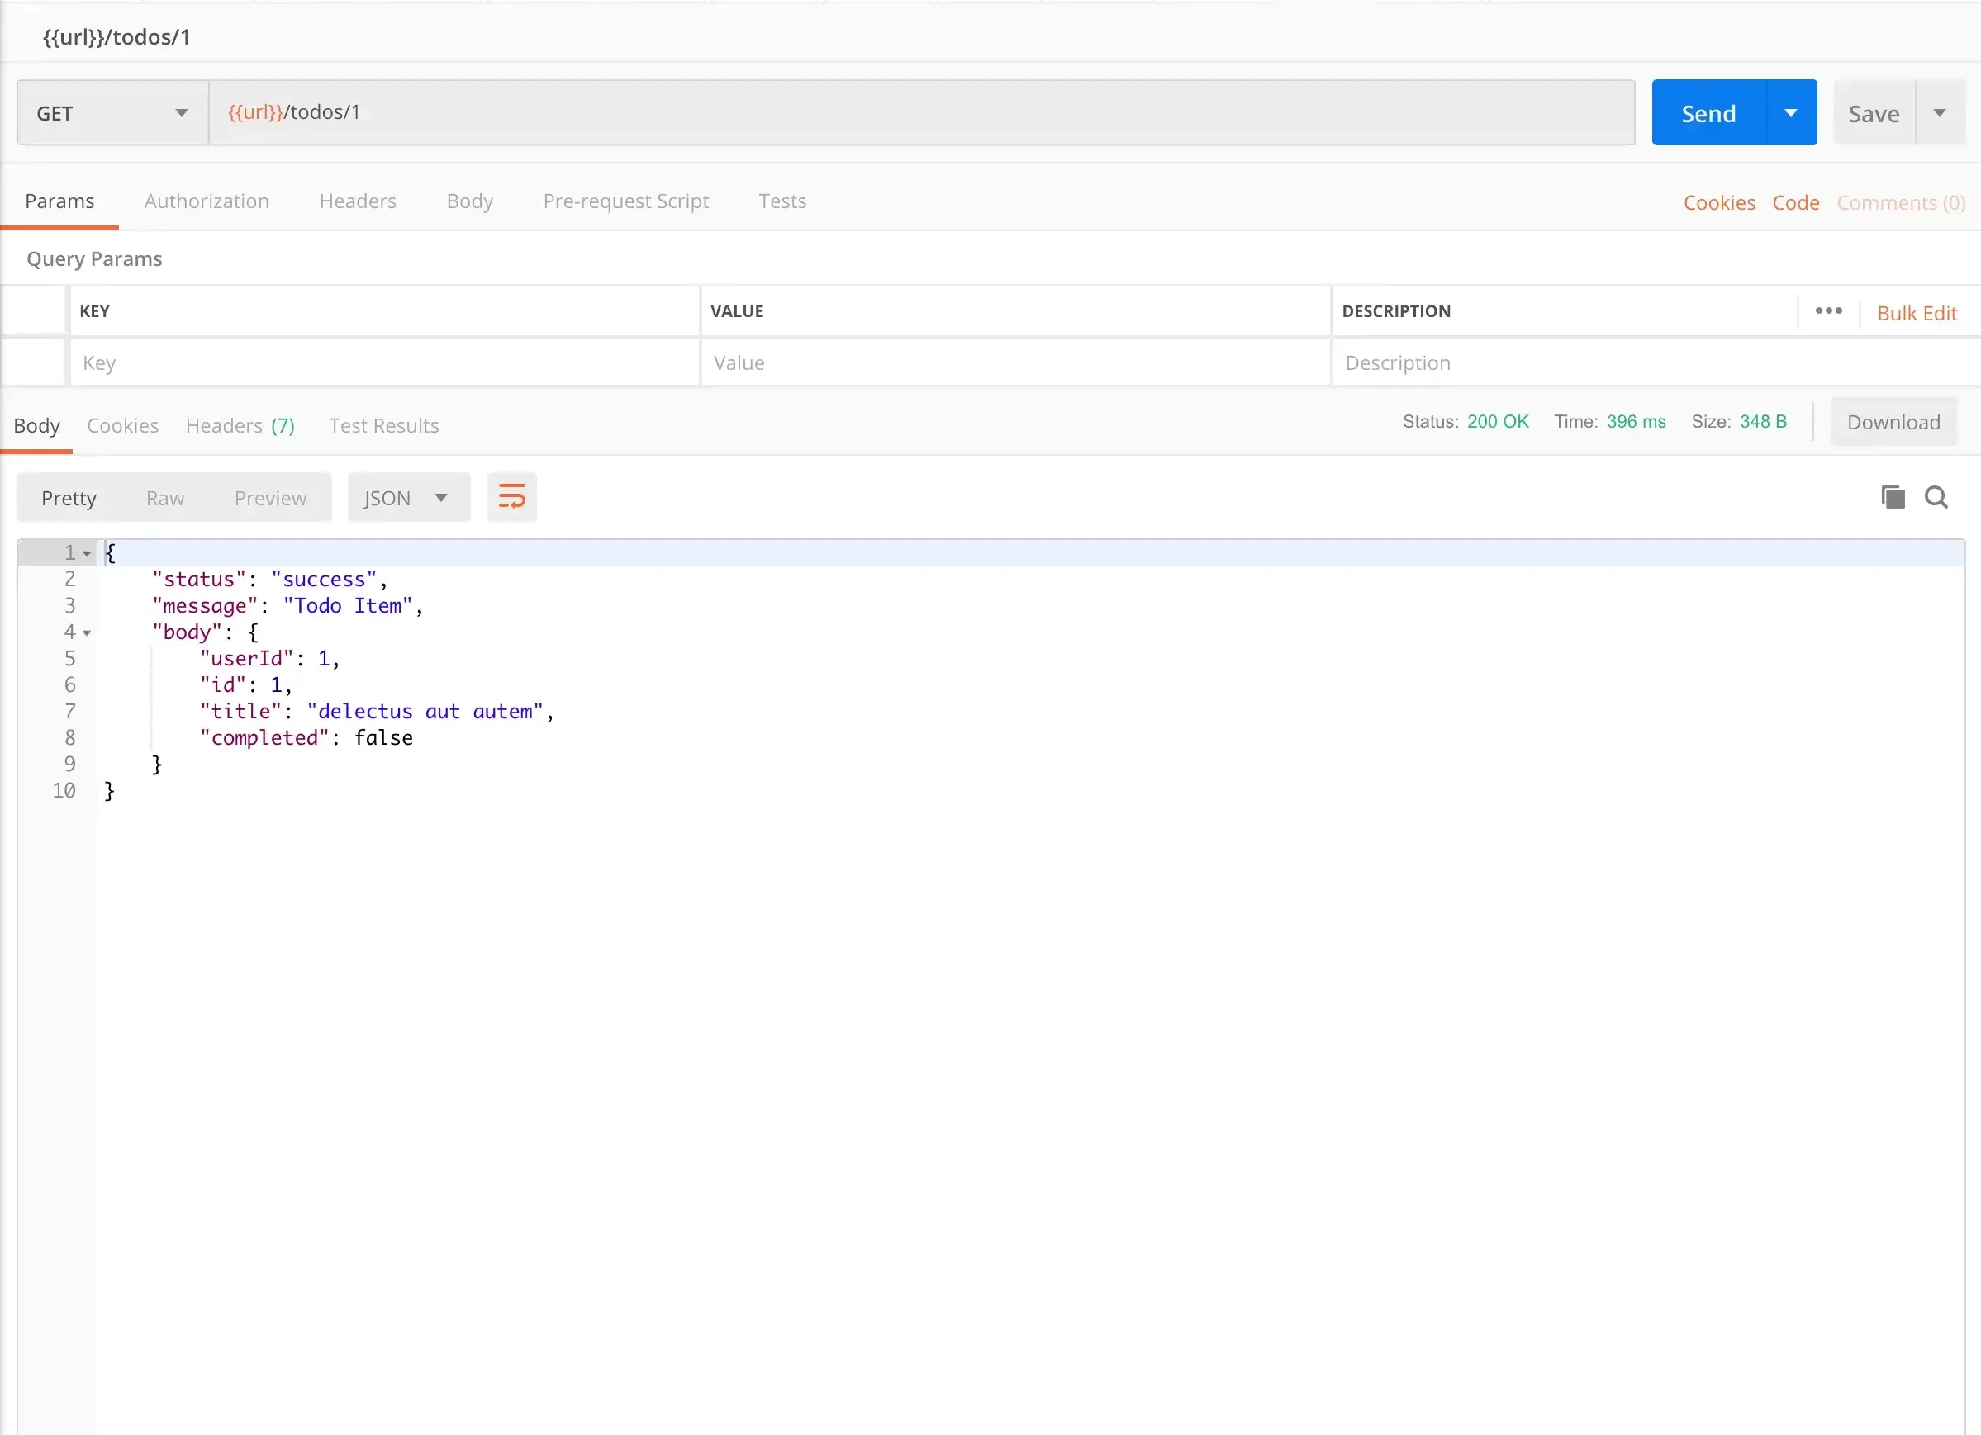Click the three-dots column options icon
Screen dimensions: 1981x1435
[1828, 310]
